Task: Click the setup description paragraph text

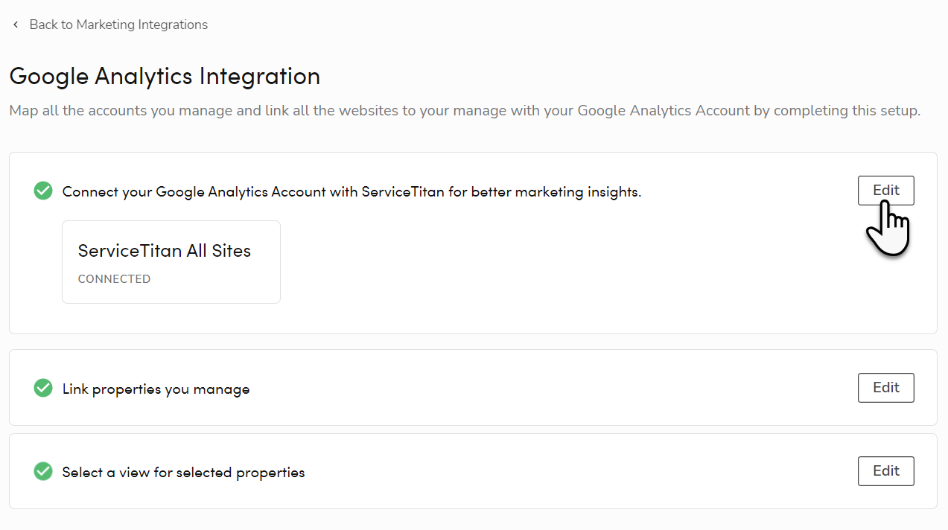Action: pos(465,111)
